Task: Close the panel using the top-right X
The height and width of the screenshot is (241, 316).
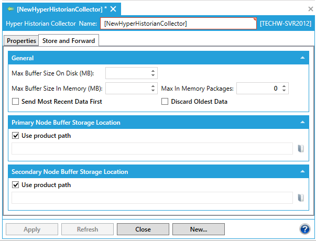Action: 310,9
